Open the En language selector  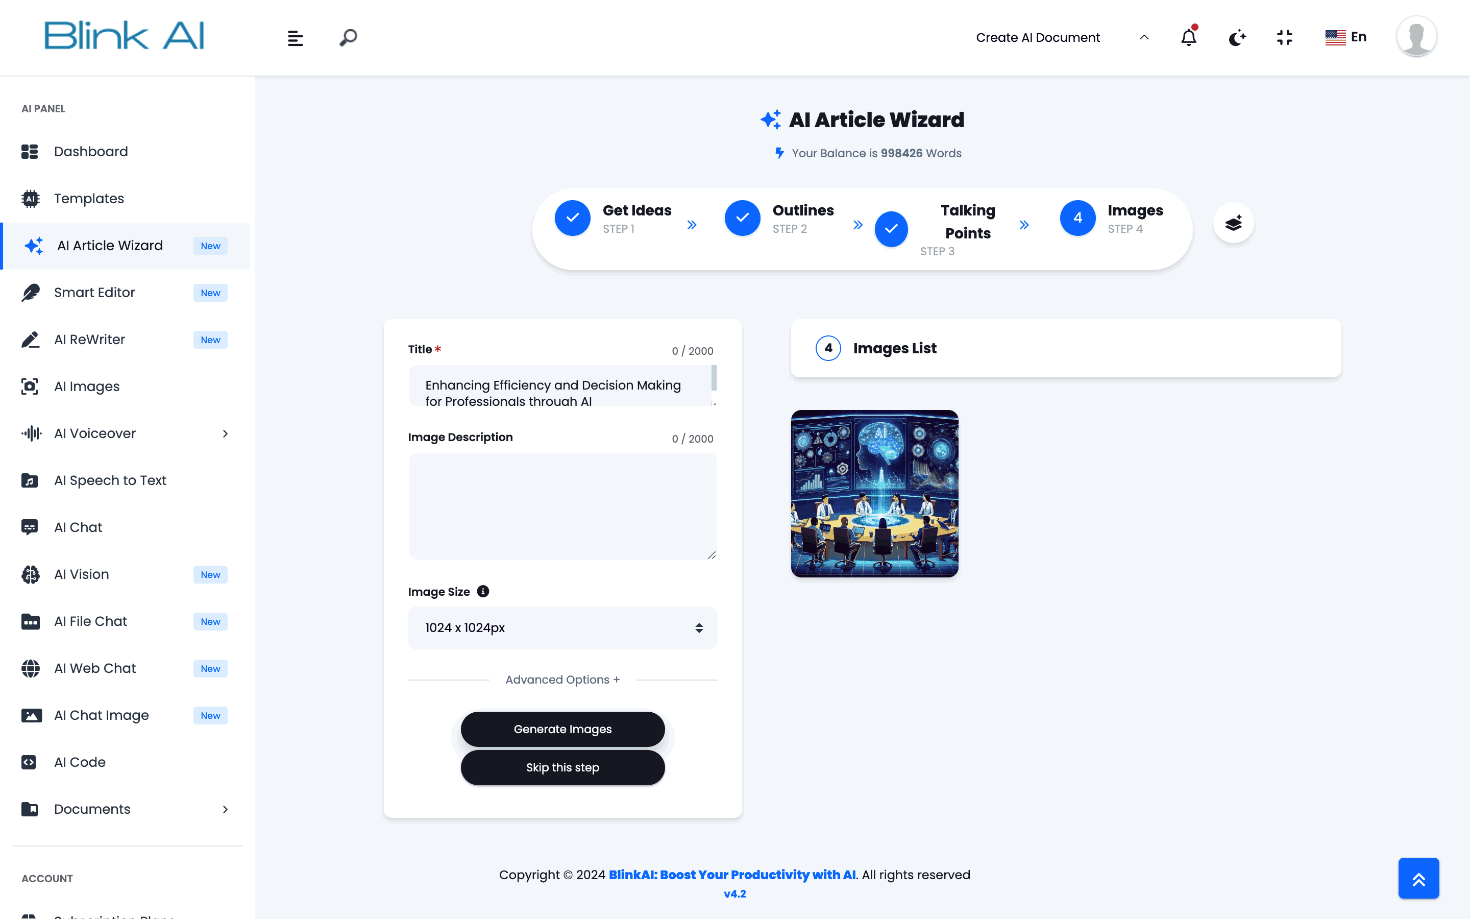[1345, 37]
